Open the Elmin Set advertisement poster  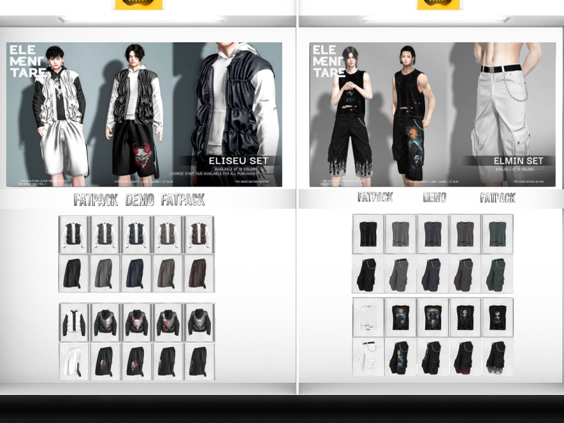click(432, 115)
